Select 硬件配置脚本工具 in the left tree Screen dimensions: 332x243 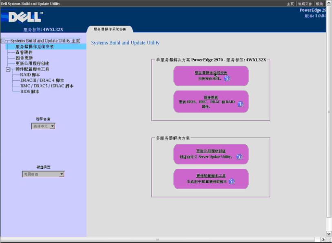pos(32,69)
